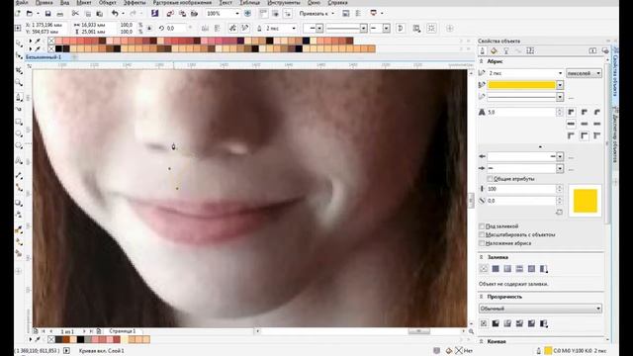Collapse the Абрис section

click(x=482, y=61)
